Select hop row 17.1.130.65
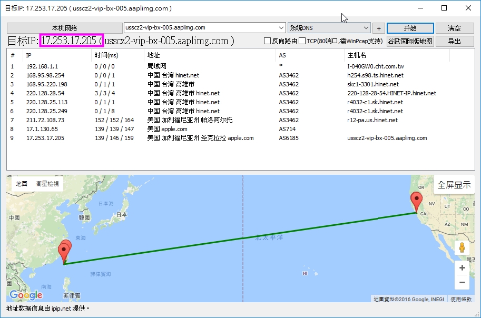The height and width of the screenshot is (318, 481). pos(240,129)
